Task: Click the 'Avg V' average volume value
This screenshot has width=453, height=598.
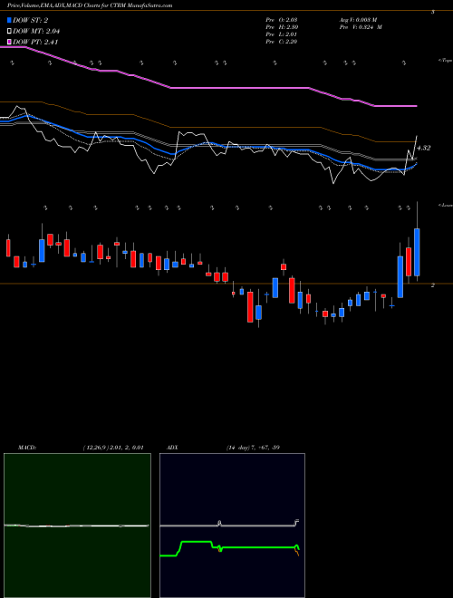Action: click(x=358, y=20)
